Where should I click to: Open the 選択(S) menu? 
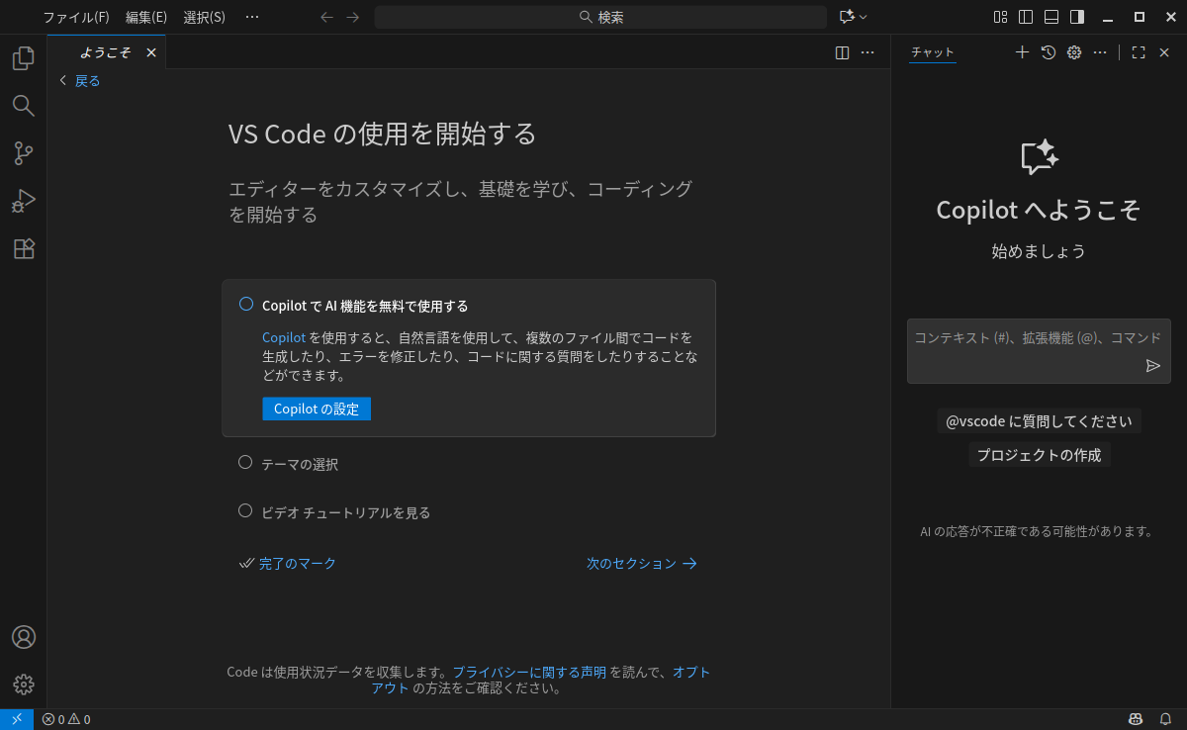pyautogui.click(x=205, y=17)
